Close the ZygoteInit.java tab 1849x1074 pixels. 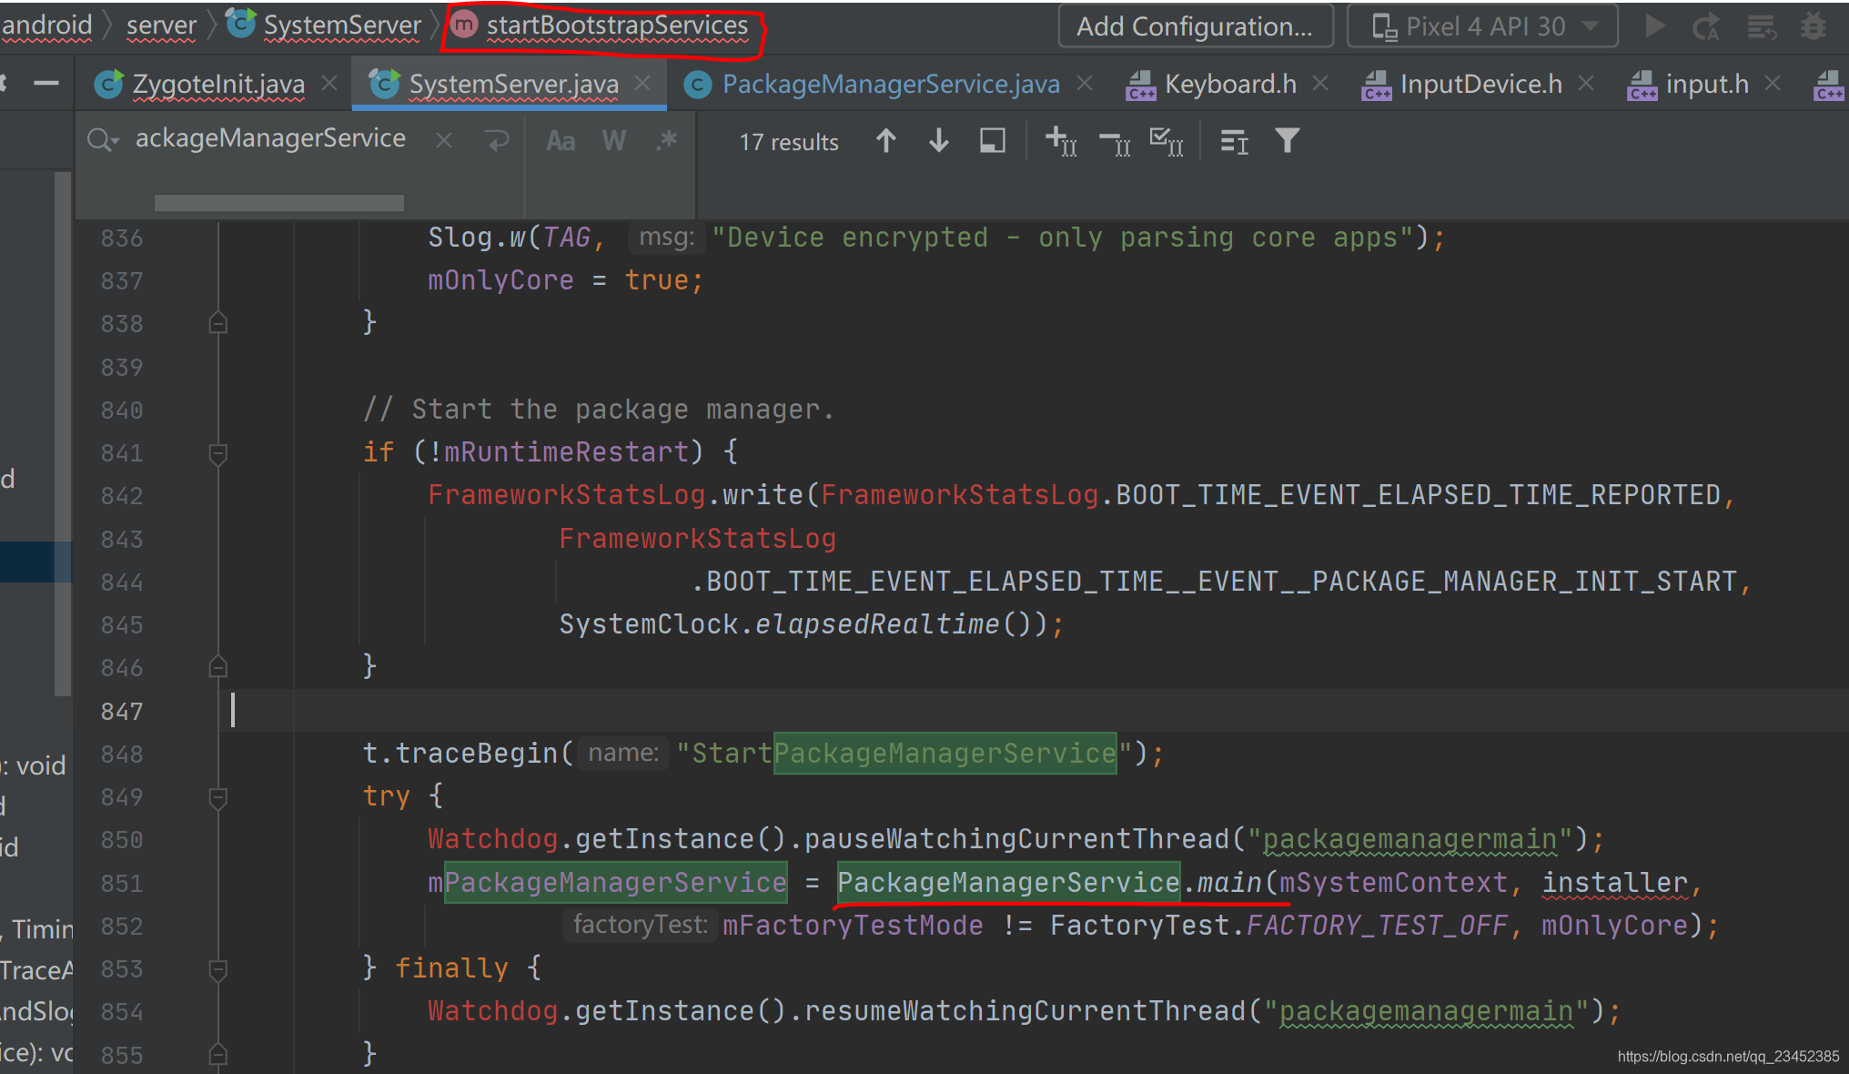329,84
